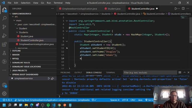Image resolution: width=192 pixels, height=108 pixels.
Task: Open Google Chrome from taskbar
Action: (59, 105)
